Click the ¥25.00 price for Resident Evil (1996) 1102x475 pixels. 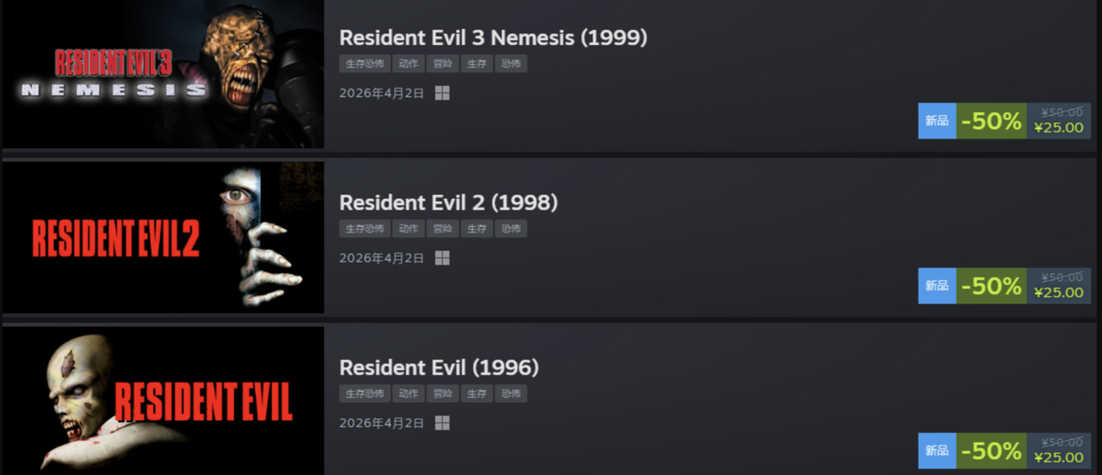tap(1058, 457)
